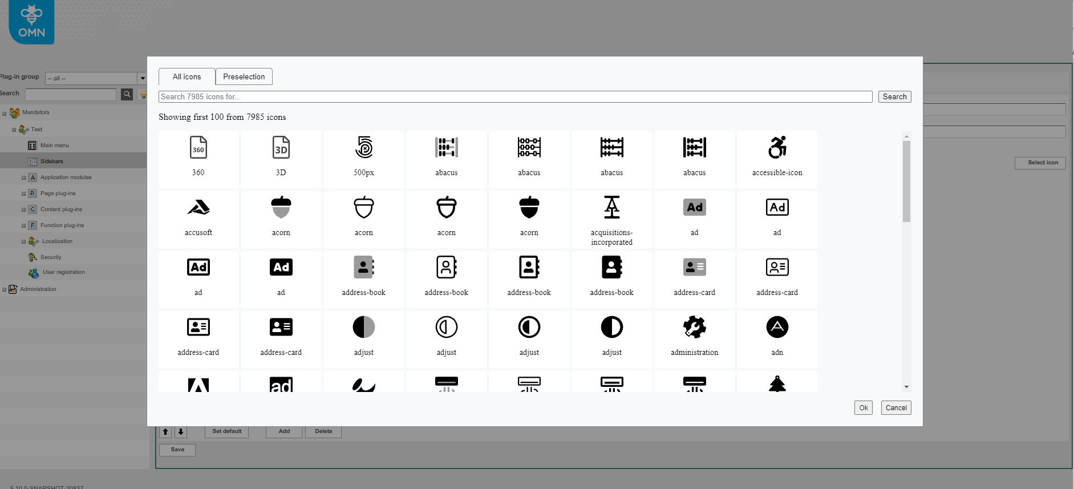Screen dimensions: 1074x489
Task: Focus the 'Search 7985 icons for...' field
Action: pyautogui.click(x=515, y=96)
